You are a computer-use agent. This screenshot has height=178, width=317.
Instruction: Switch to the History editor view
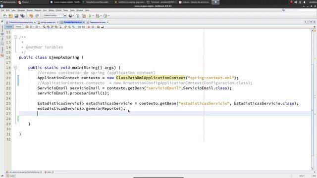[x=18, y=27]
